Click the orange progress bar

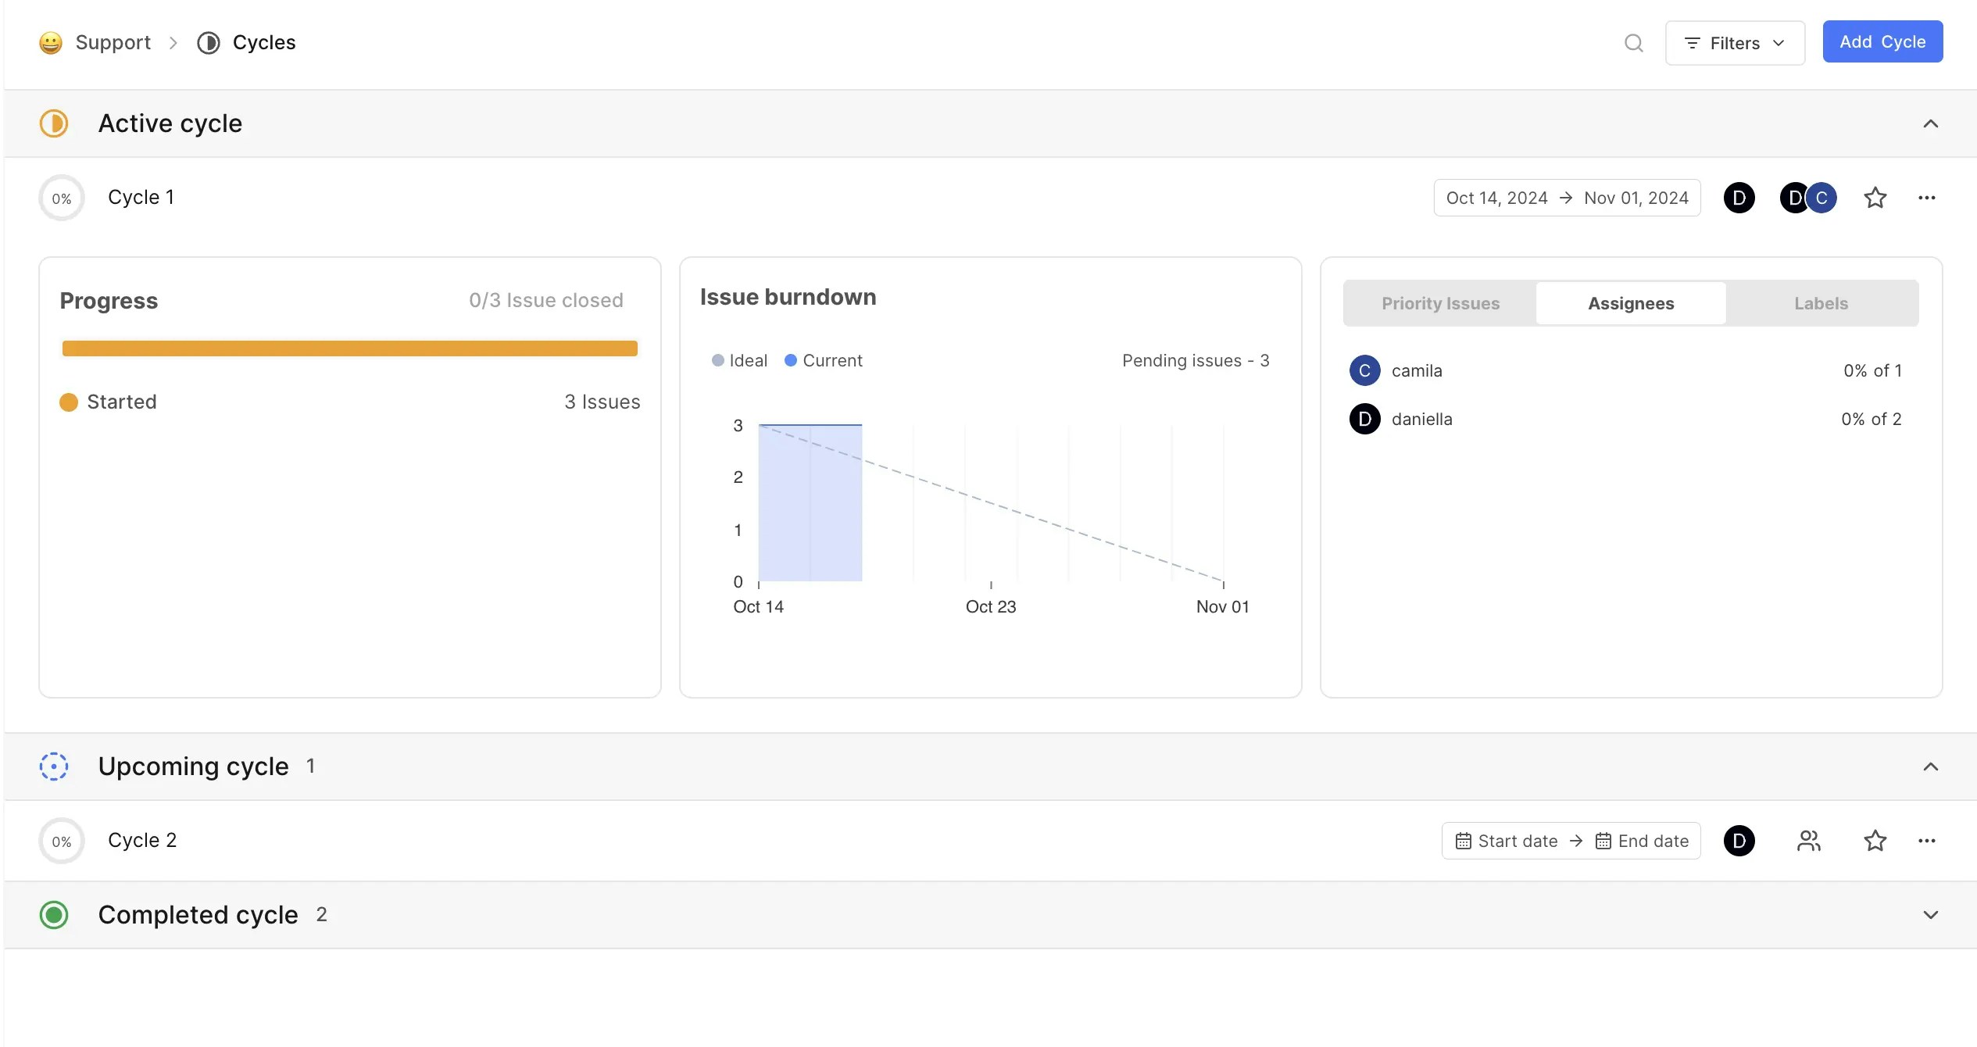click(x=349, y=348)
